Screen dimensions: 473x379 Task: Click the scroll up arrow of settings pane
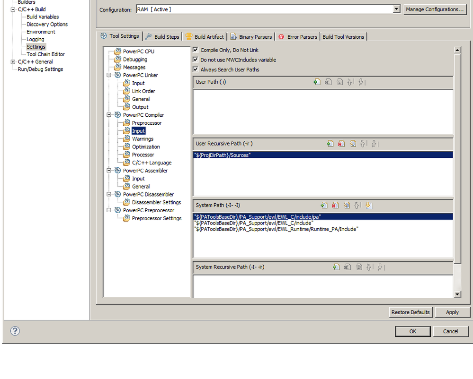(x=457, y=50)
